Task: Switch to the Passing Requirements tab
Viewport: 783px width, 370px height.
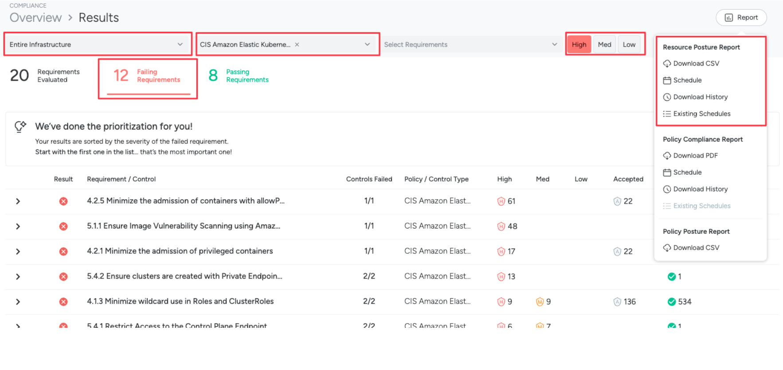Action: click(x=239, y=76)
